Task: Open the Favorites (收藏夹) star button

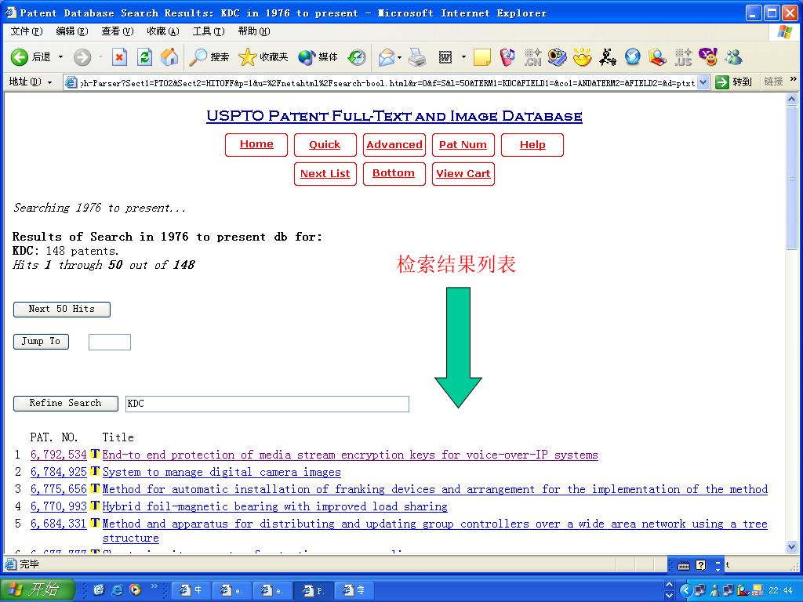Action: pos(263,56)
